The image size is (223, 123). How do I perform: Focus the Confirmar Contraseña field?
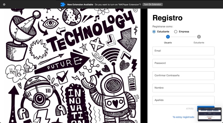(183, 76)
